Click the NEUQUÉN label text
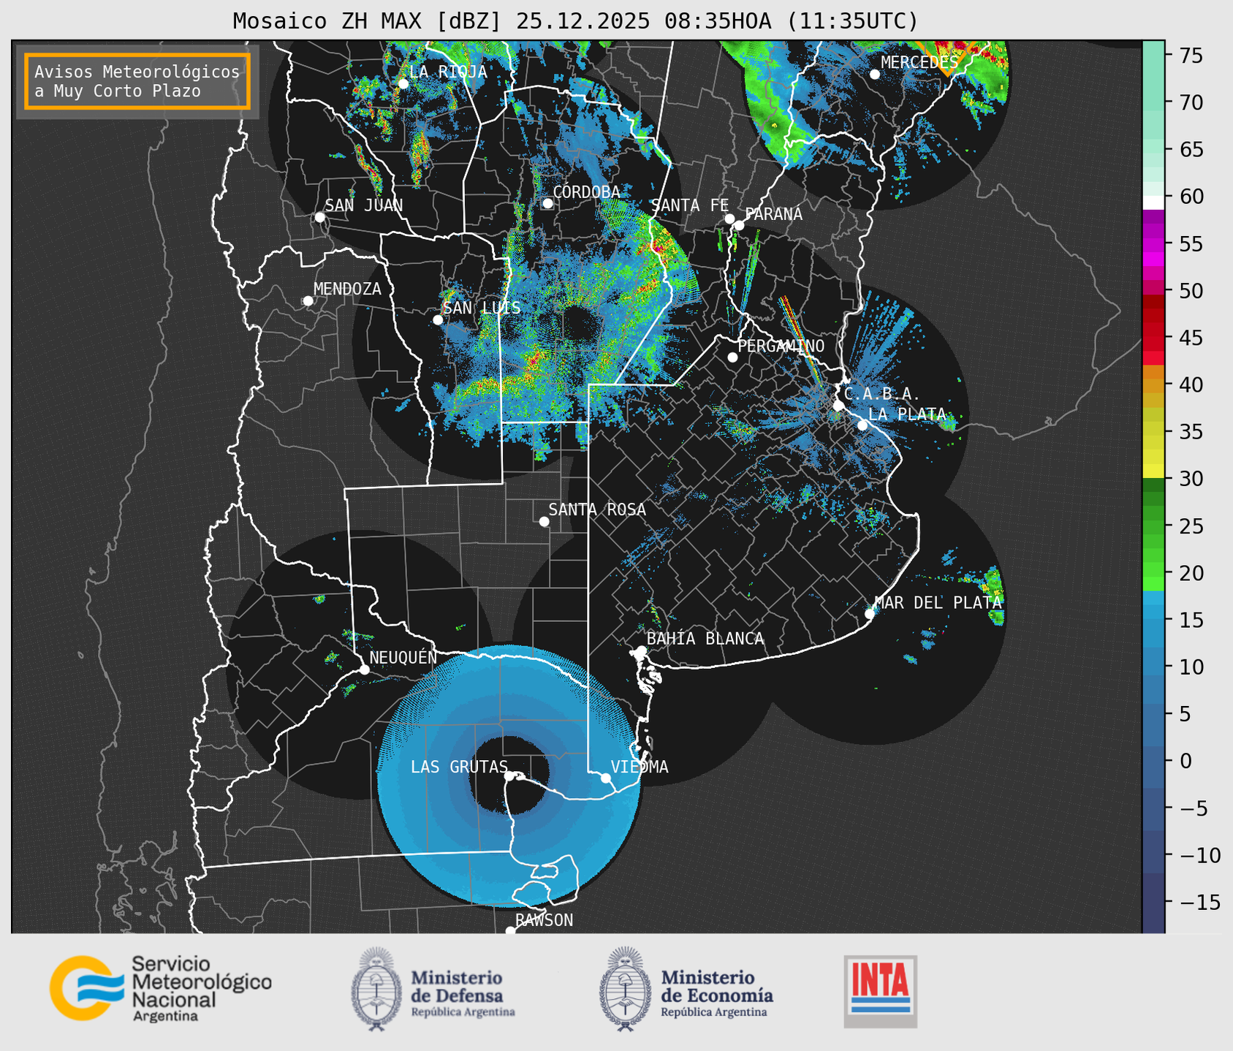The height and width of the screenshot is (1051, 1233). tap(403, 657)
